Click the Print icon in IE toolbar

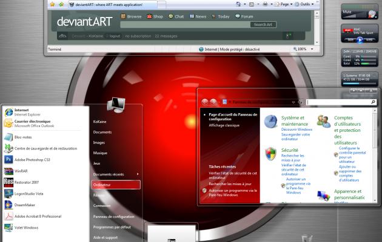coord(266,4)
